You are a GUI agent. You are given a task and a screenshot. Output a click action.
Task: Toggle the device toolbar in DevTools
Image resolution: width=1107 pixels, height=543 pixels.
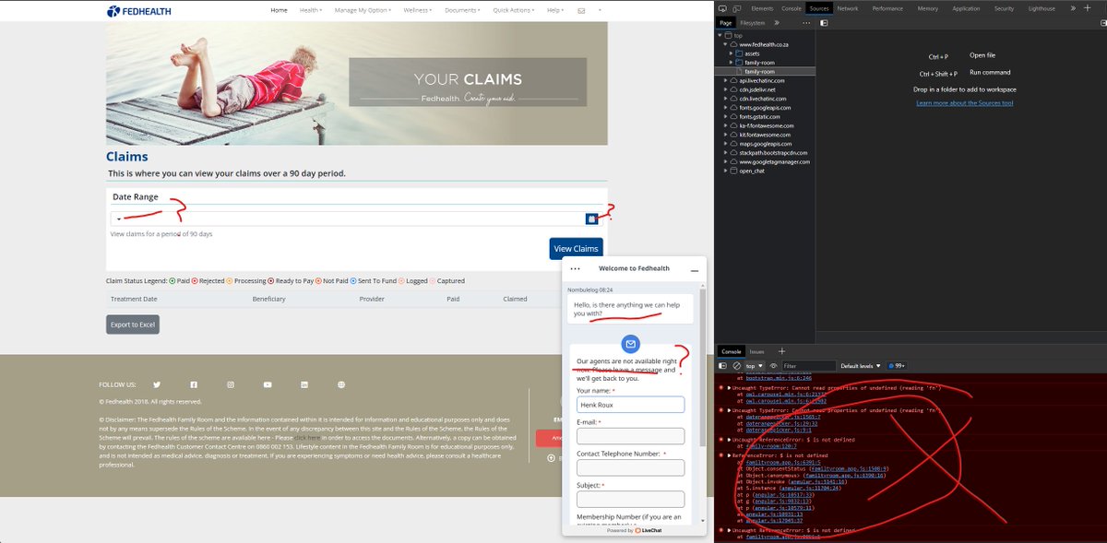[x=735, y=7]
